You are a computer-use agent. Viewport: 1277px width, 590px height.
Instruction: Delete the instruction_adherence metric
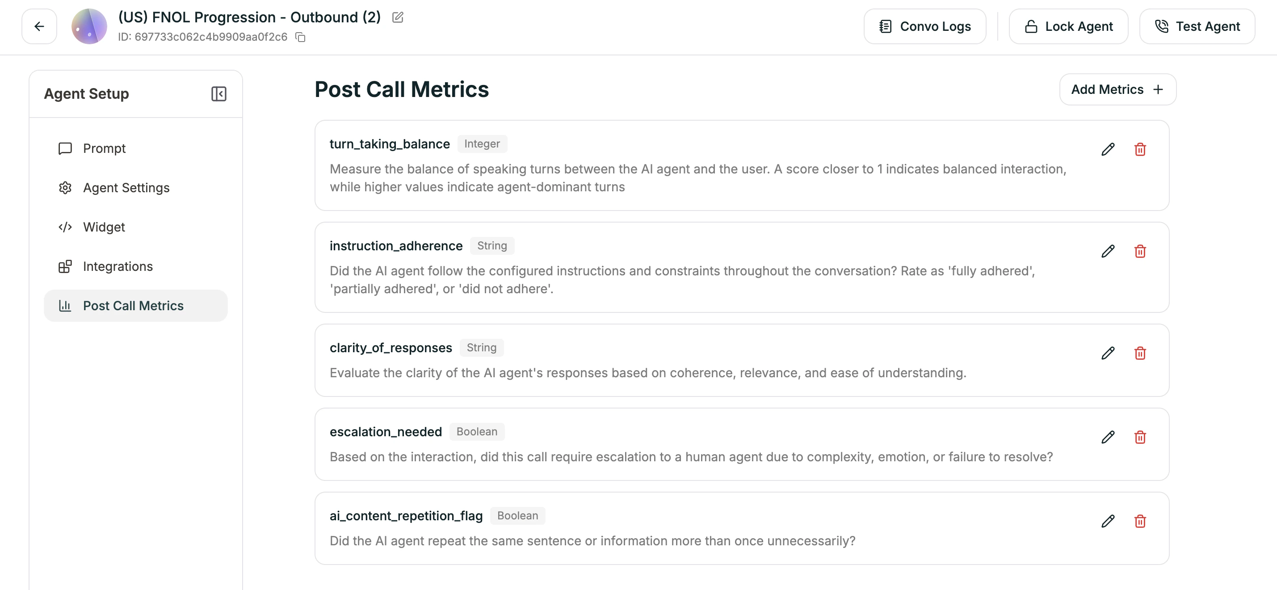1140,251
